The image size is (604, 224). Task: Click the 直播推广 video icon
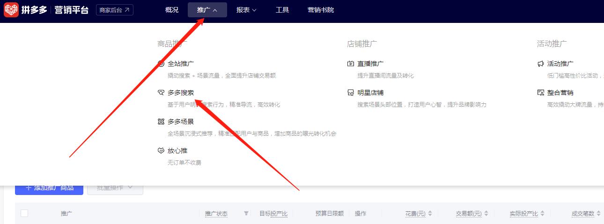tap(351, 64)
